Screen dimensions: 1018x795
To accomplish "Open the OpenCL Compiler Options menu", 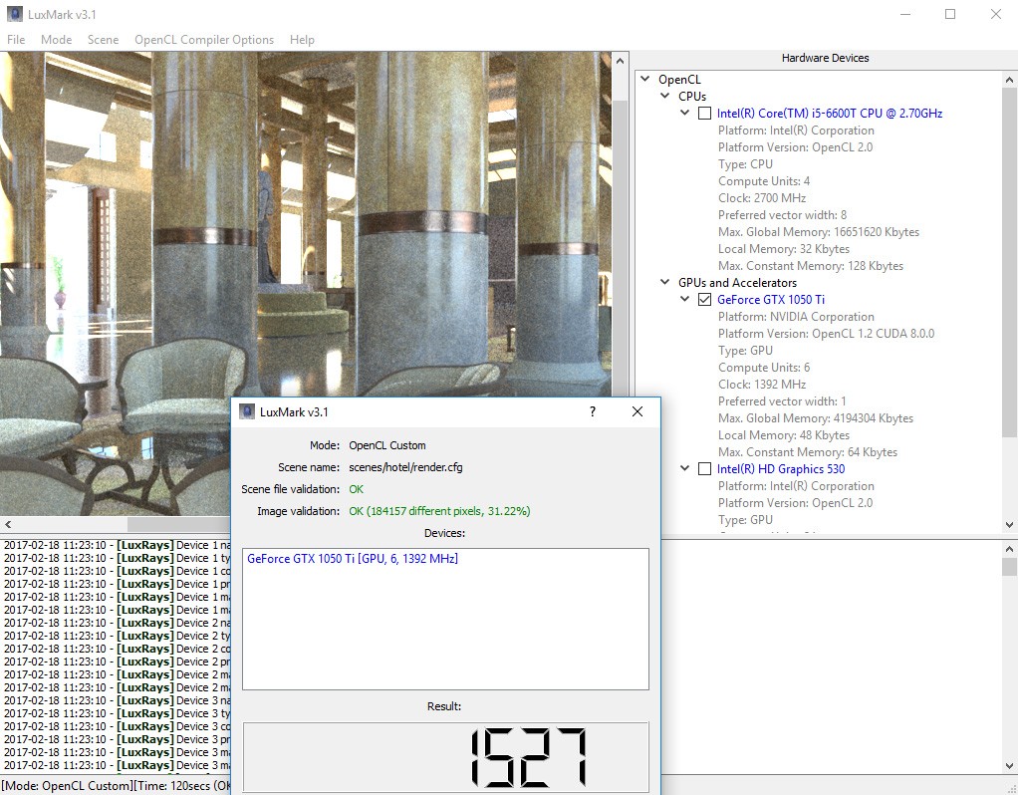I will click(204, 40).
